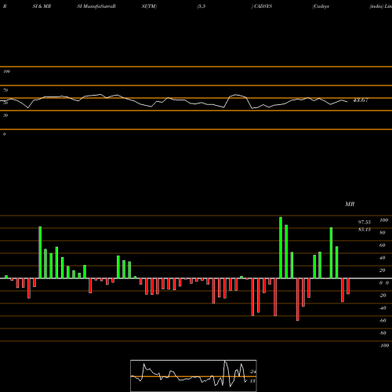Viewport: 392px width, 392px height.
Task: Click the value 24 inside the mini chart
Action: tap(253, 372)
